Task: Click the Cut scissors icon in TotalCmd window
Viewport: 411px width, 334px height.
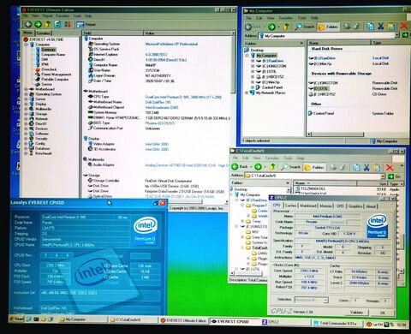Action: 366,167
